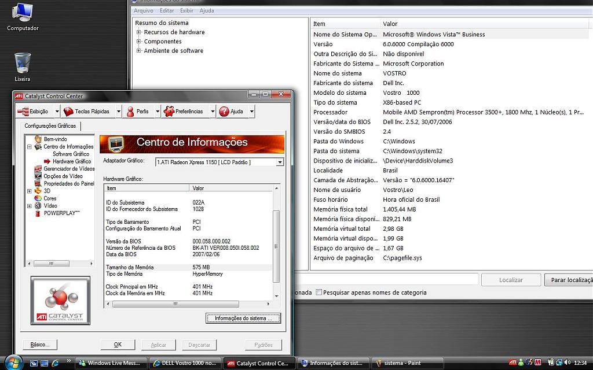Select Gerenciador de Vídeos tree icon
Screen dimensions: 593x370
pyautogui.click(x=38, y=169)
